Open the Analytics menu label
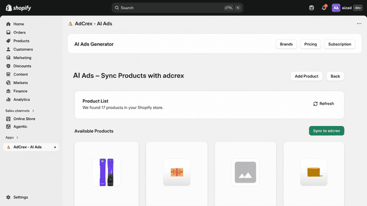 [22, 99]
